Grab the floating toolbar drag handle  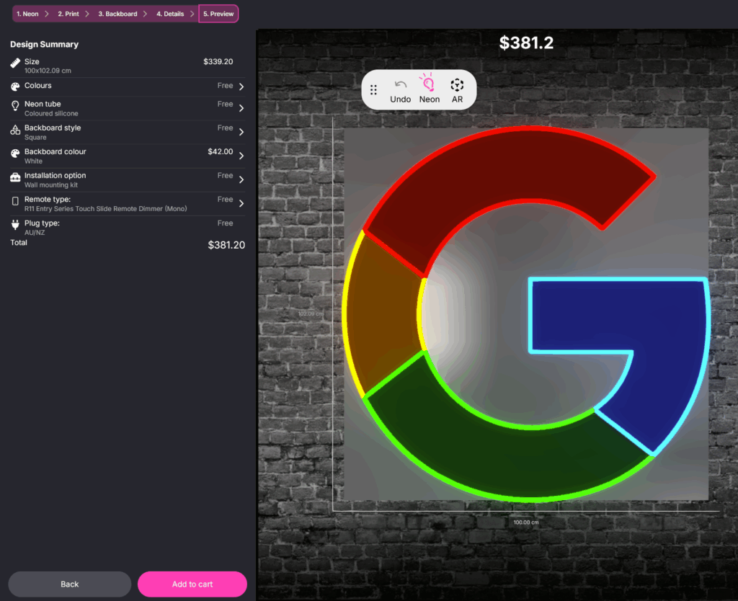click(373, 90)
